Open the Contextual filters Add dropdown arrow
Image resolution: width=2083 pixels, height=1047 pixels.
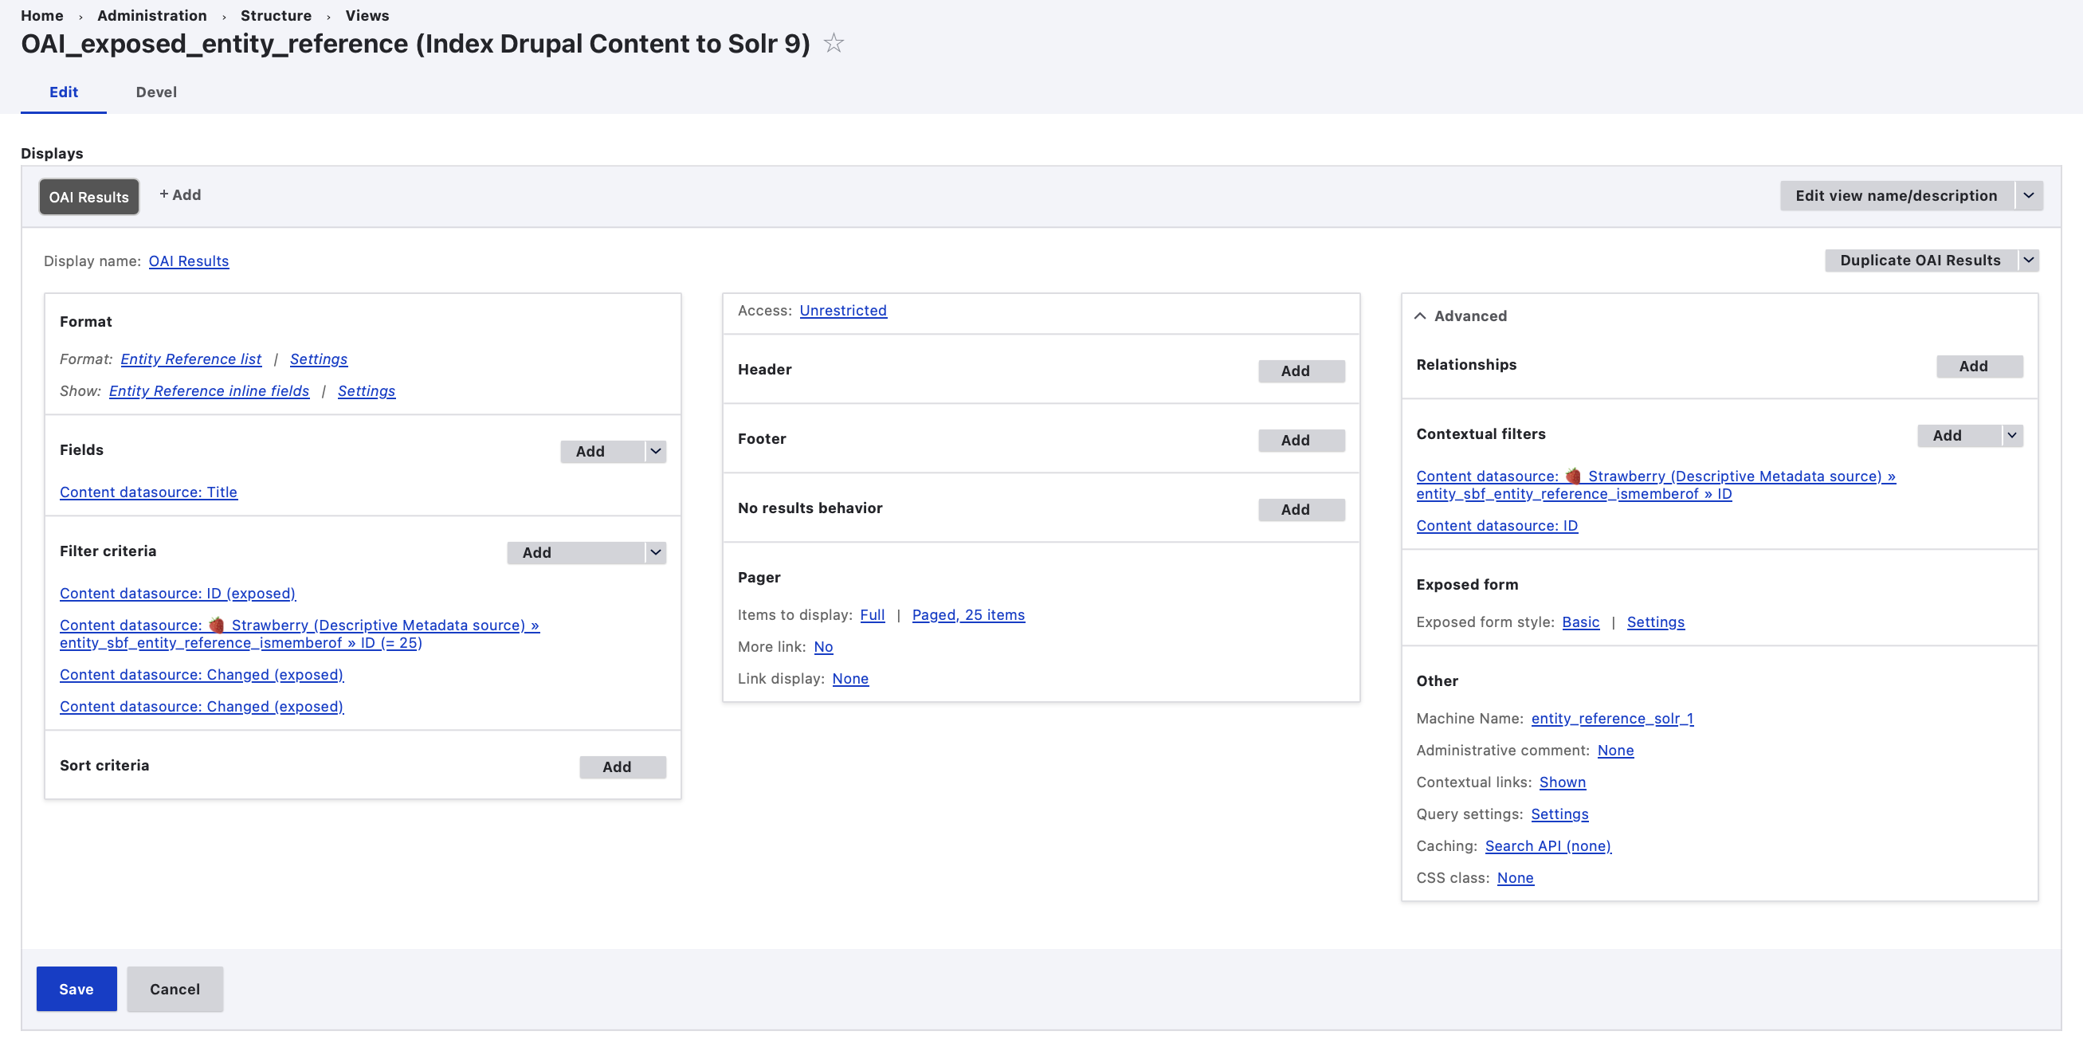pyautogui.click(x=2012, y=435)
